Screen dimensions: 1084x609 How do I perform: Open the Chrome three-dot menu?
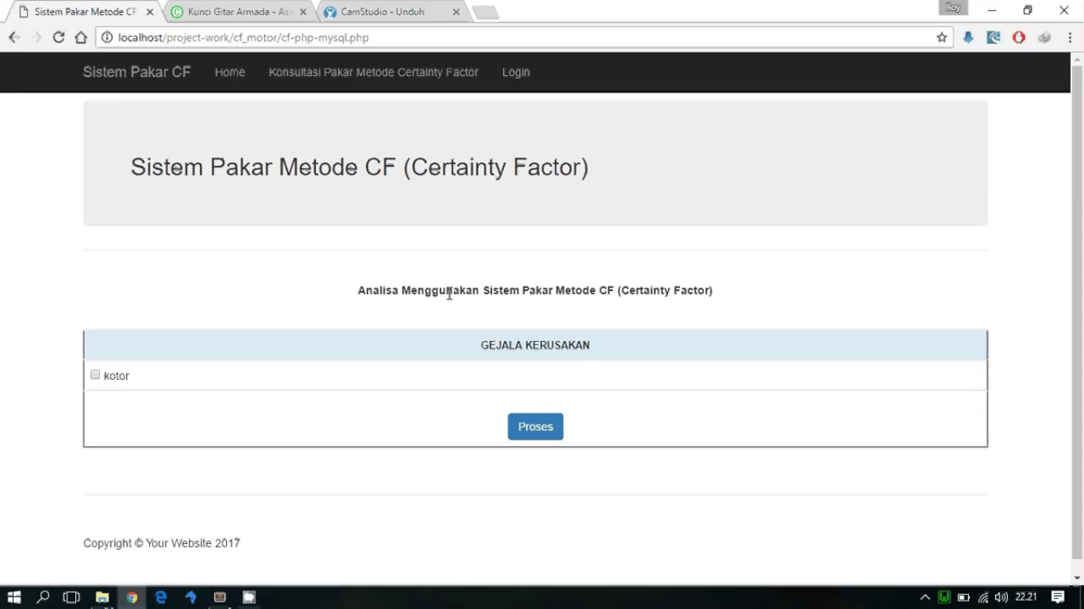(x=1070, y=37)
